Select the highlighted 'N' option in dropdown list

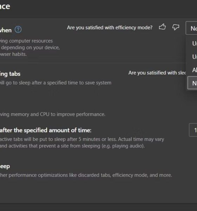(192, 83)
